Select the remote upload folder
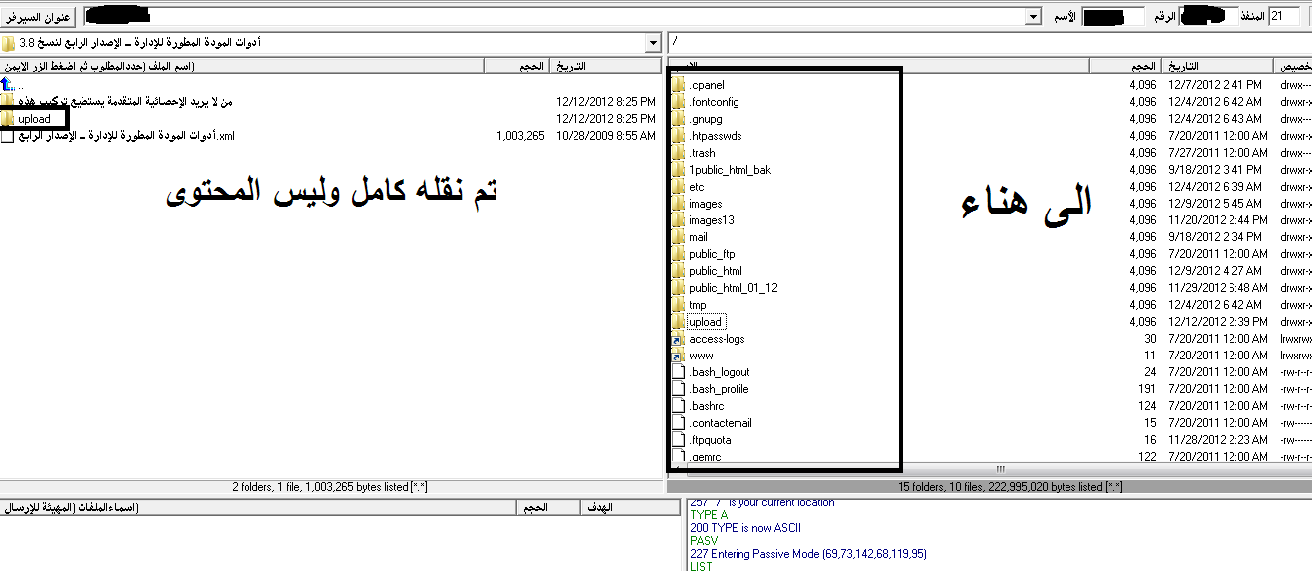 (x=705, y=322)
